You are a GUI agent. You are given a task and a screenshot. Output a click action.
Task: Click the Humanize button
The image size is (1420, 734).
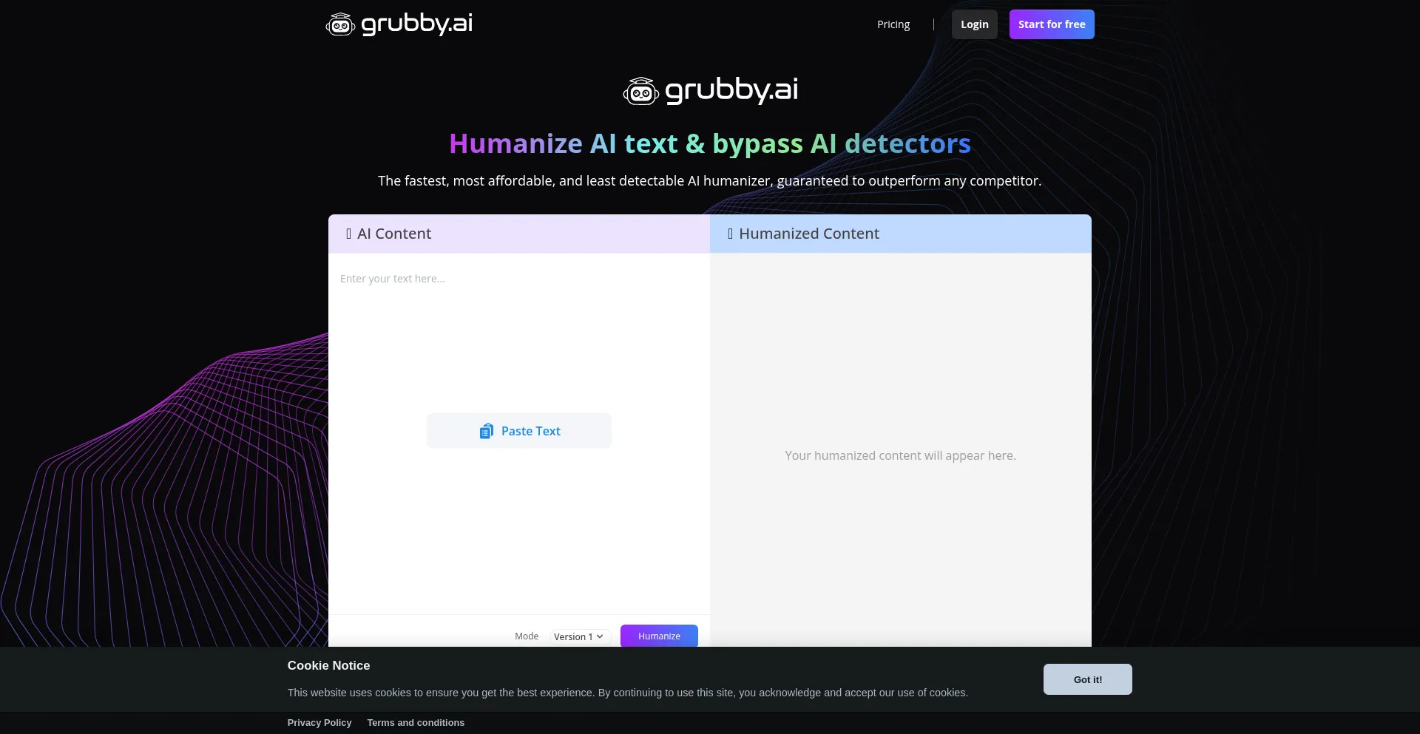tap(659, 636)
